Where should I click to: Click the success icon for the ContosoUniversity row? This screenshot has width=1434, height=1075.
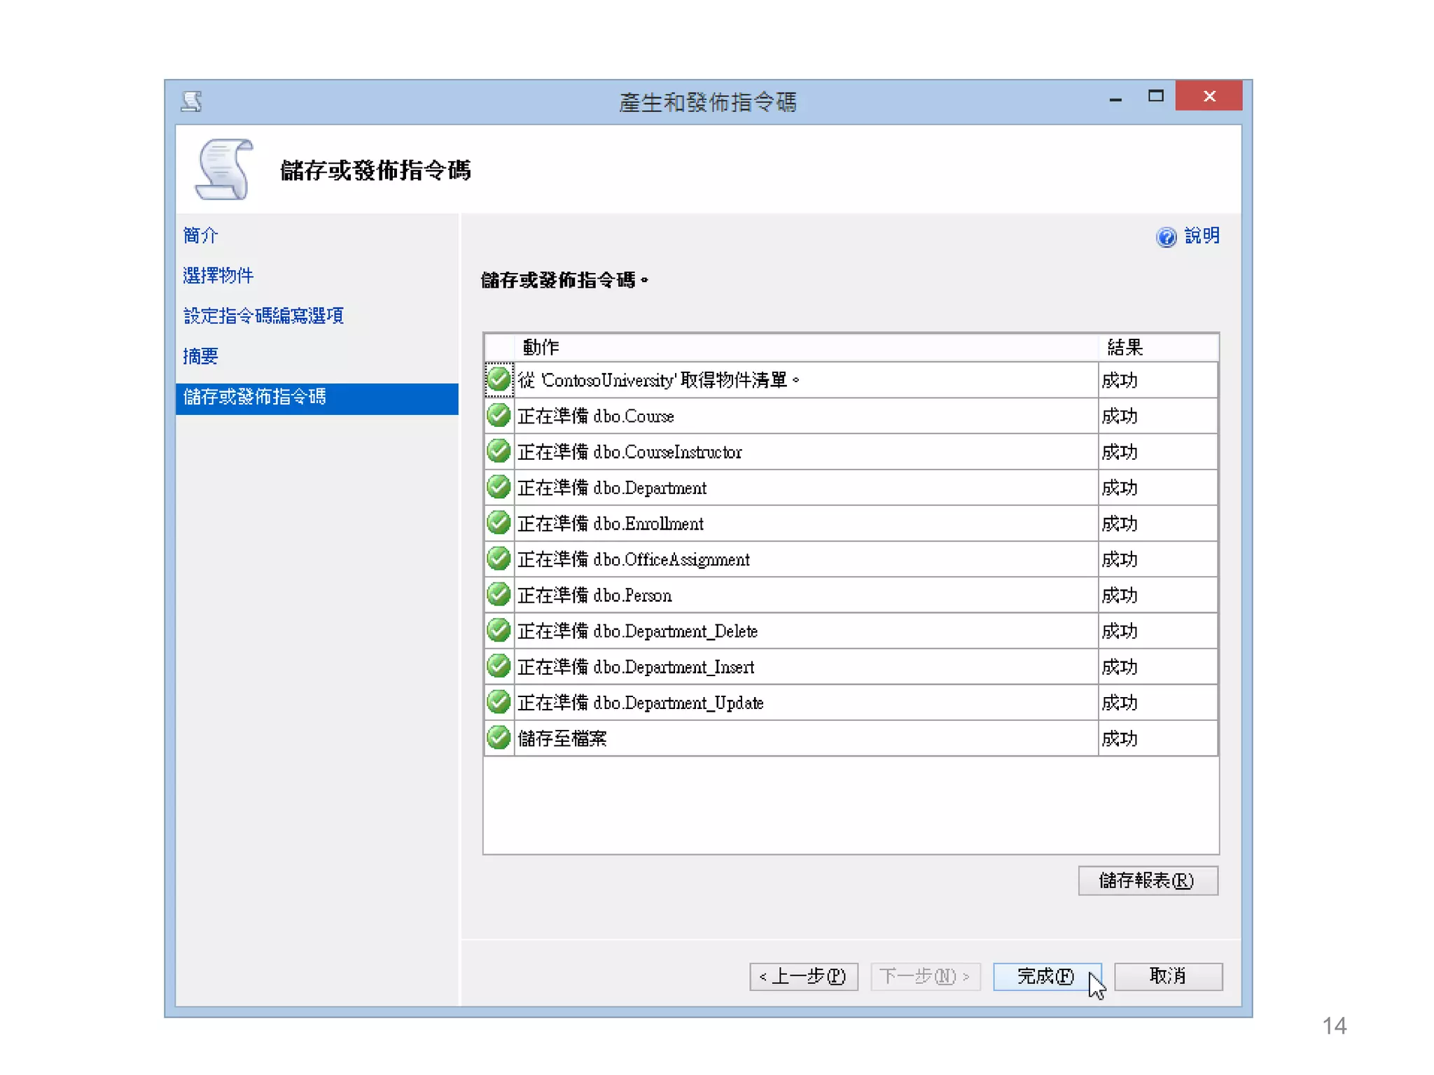coord(499,379)
